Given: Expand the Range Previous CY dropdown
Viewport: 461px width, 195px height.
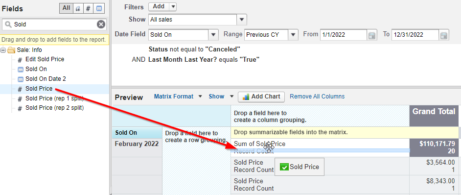Looking at the screenshot, I should [293, 35].
